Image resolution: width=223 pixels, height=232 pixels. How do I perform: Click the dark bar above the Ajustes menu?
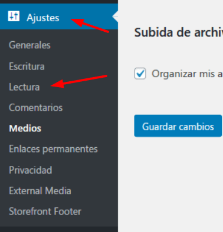click(59, 2)
